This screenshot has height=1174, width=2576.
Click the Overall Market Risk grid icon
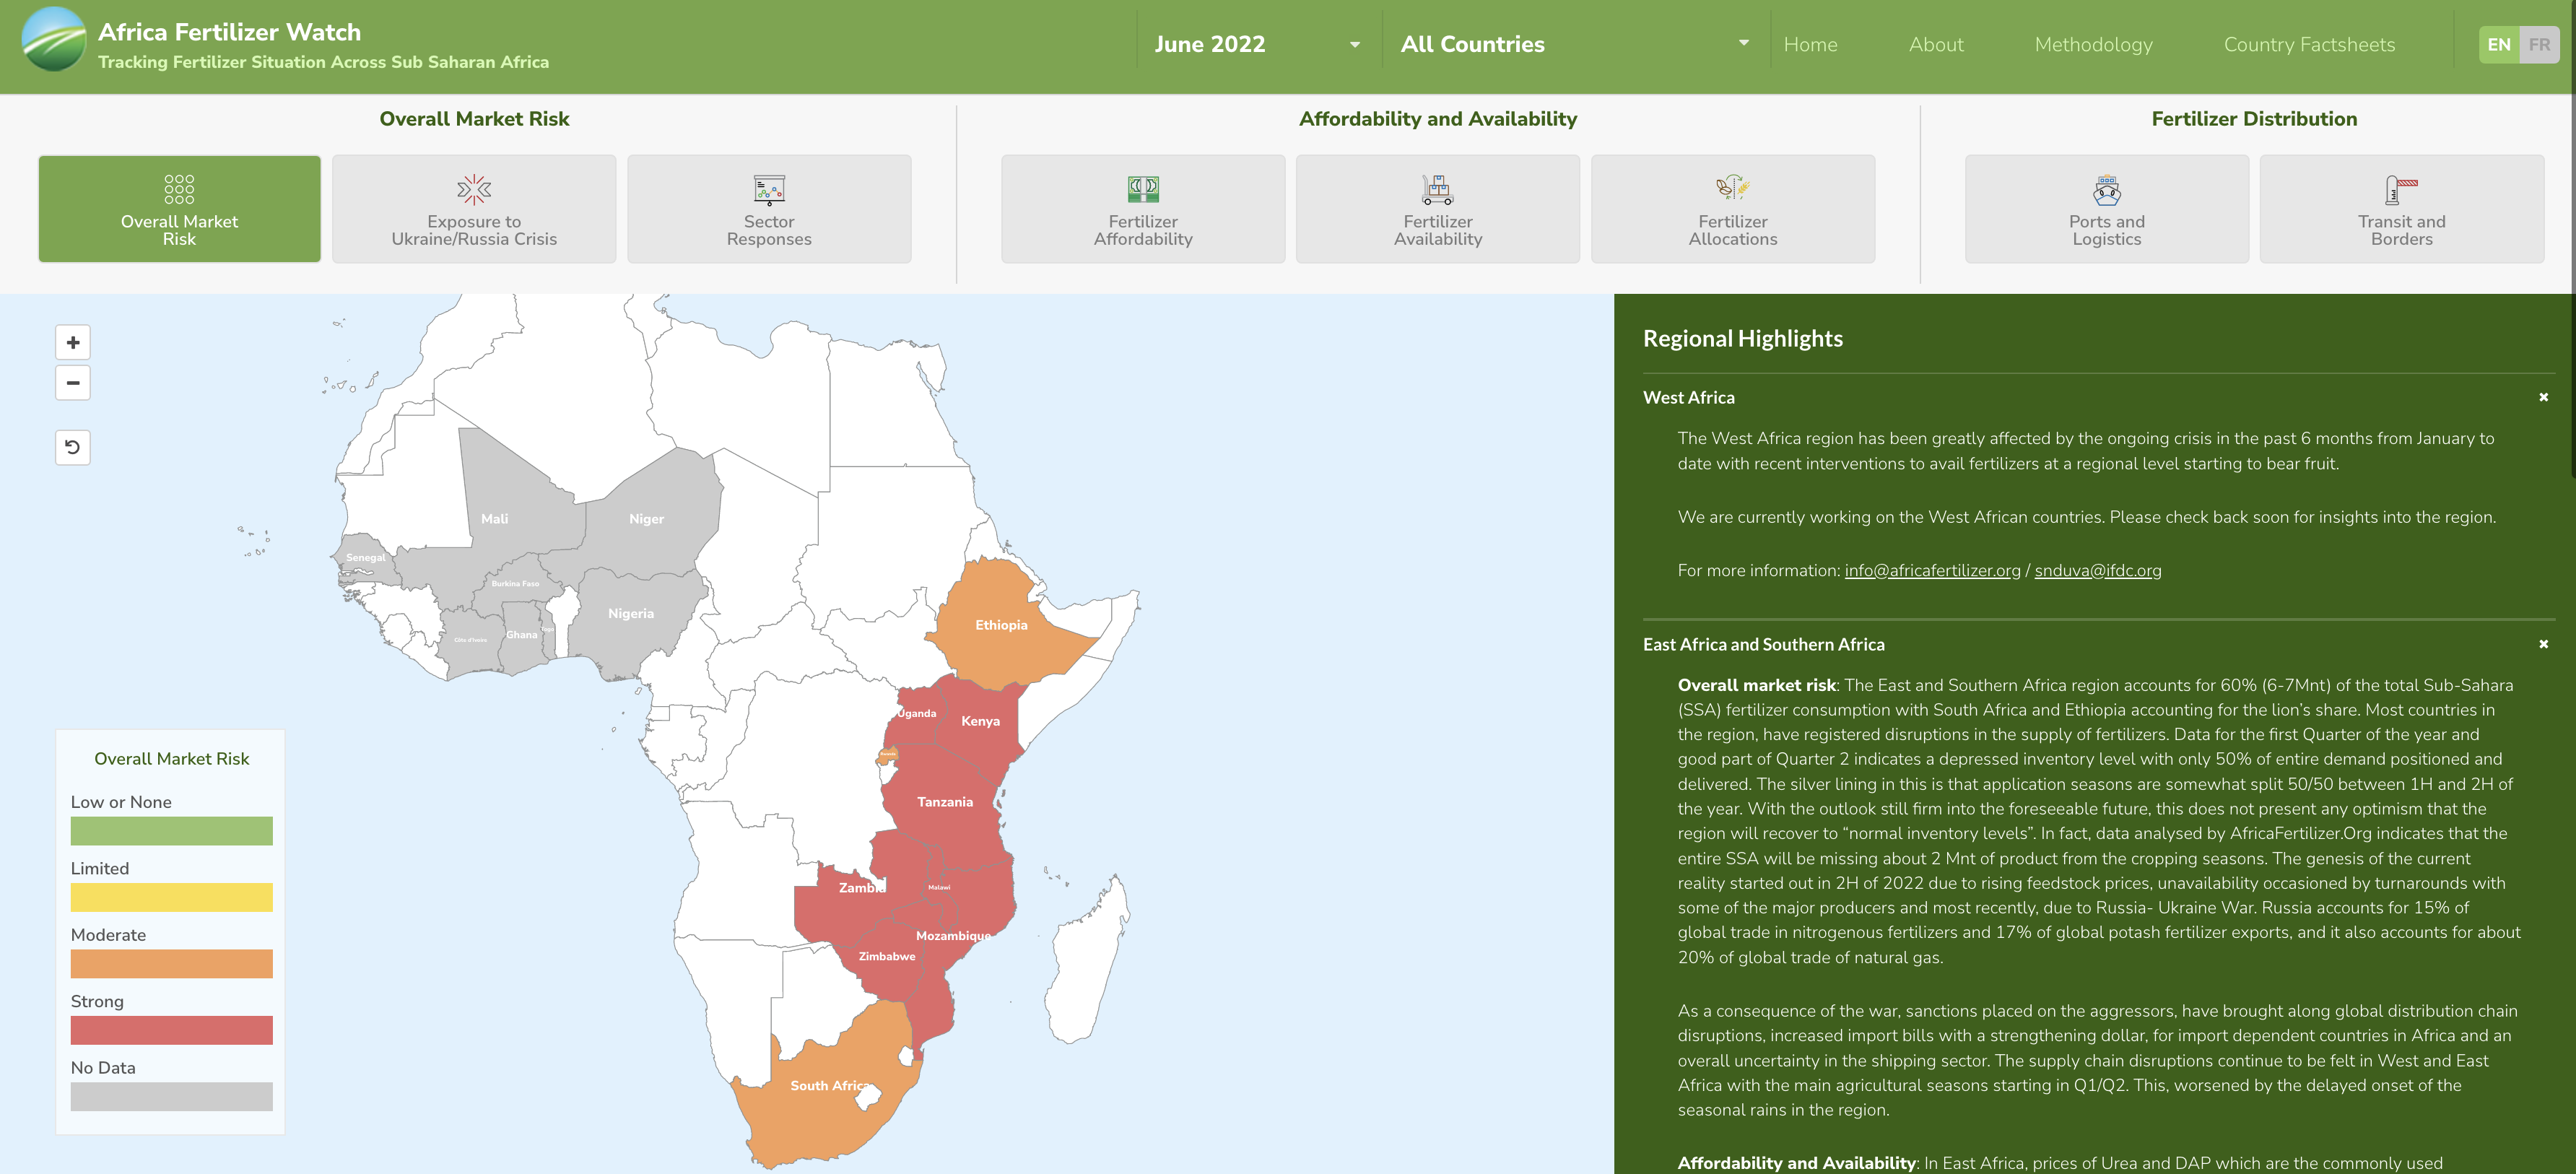[x=179, y=189]
